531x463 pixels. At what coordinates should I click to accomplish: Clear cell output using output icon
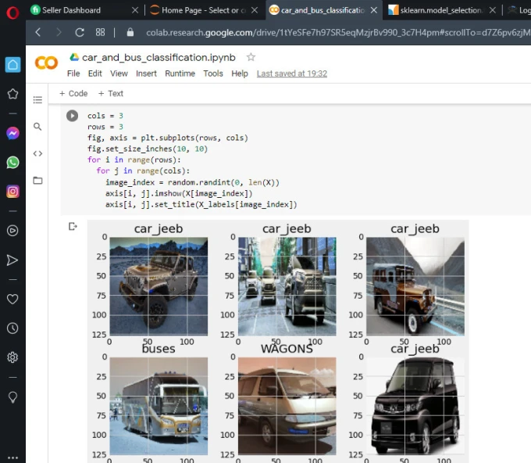[73, 227]
